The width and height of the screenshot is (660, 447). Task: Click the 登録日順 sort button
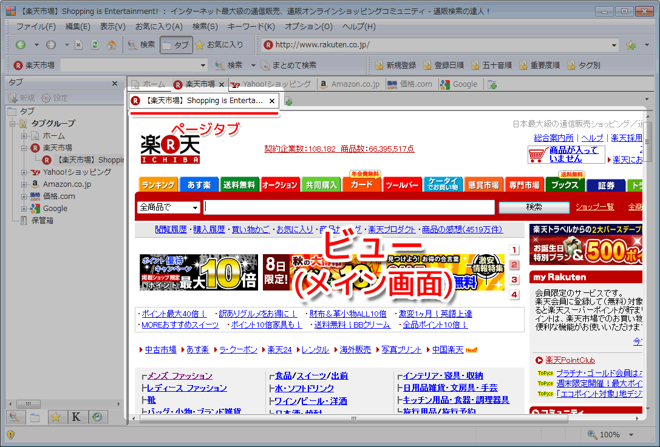(443, 65)
